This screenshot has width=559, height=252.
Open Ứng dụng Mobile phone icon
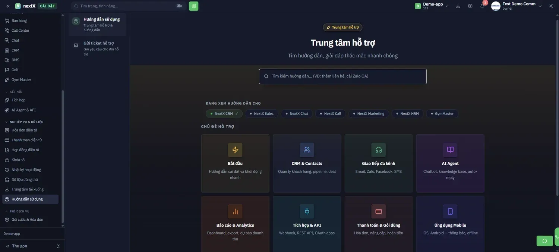(x=450, y=211)
